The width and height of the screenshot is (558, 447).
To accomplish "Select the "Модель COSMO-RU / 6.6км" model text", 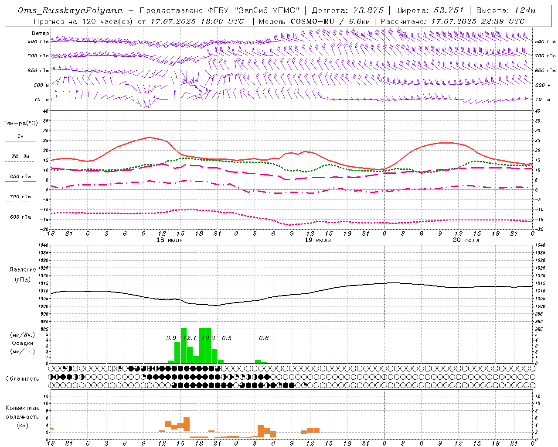I will tap(314, 21).
